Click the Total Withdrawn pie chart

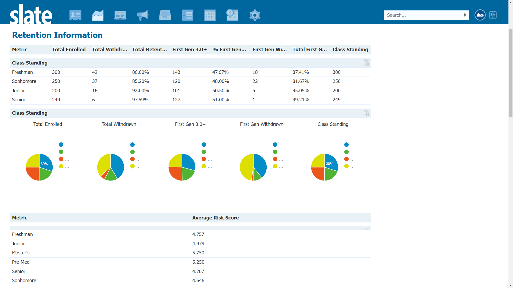click(111, 167)
